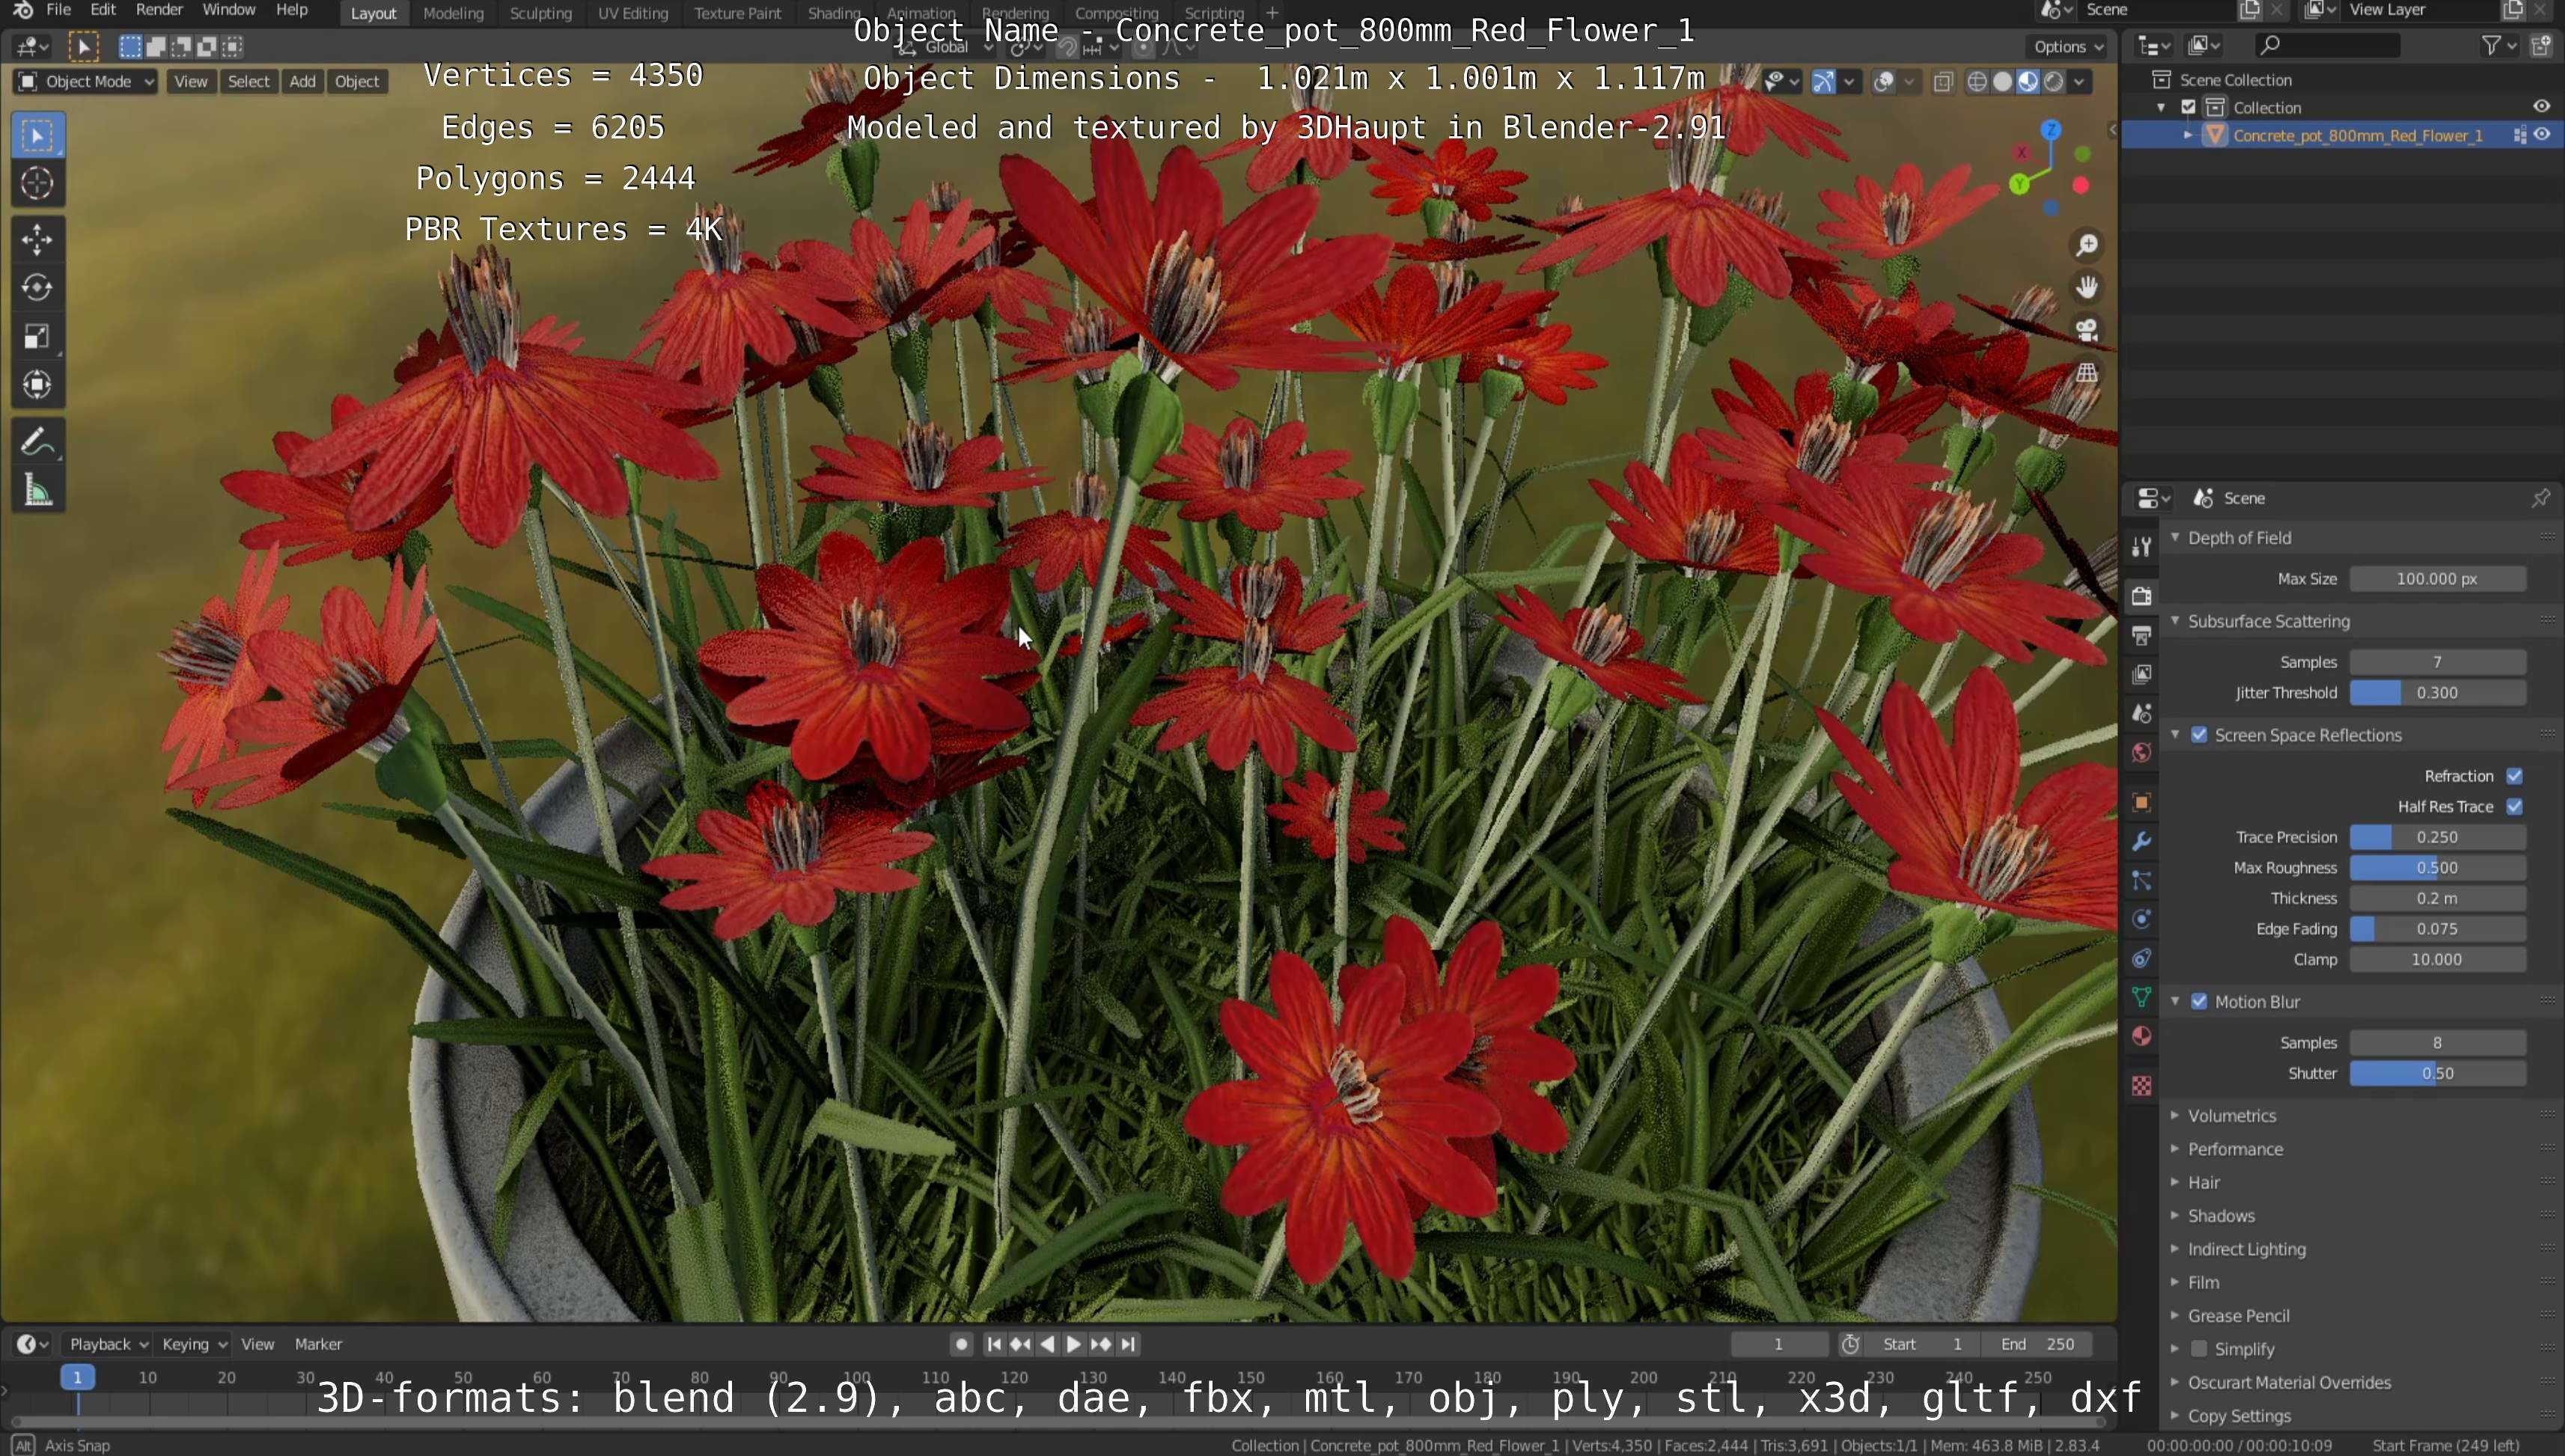Collapse the Depth of Field panel
2565x1456 pixels.
(x=2174, y=538)
